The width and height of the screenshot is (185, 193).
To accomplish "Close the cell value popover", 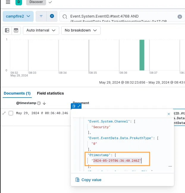I will (x=169, y=114).
